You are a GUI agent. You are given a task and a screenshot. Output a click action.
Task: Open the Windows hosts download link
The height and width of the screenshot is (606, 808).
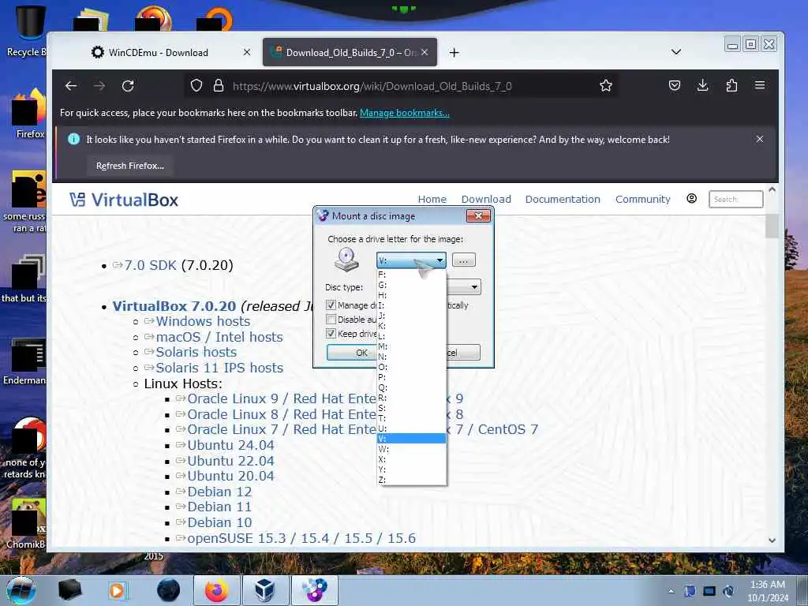(203, 321)
